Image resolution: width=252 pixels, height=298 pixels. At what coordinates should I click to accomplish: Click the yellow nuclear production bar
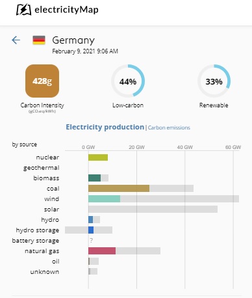(98, 157)
